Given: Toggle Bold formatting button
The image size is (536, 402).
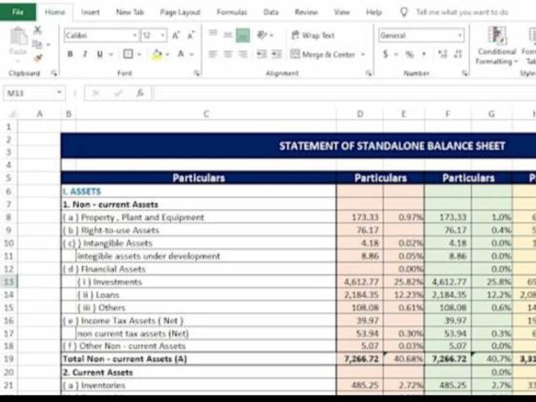Looking at the screenshot, I should click(x=70, y=54).
